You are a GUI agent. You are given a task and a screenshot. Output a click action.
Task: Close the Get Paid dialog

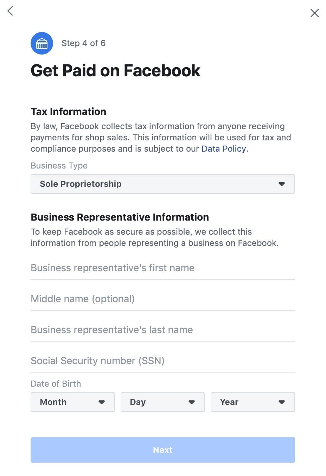point(314,13)
